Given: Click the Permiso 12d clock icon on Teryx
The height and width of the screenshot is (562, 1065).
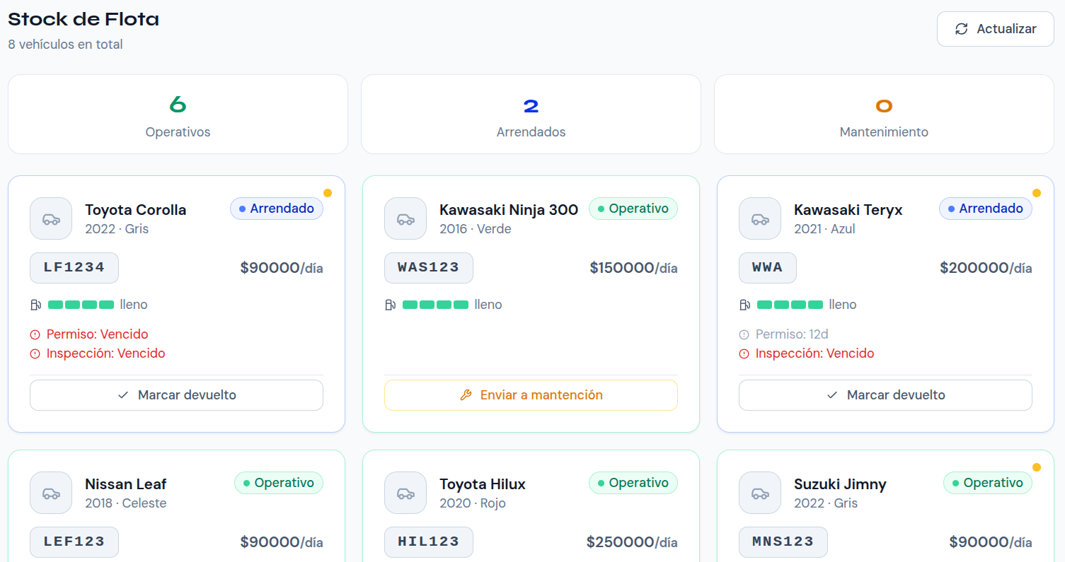Looking at the screenshot, I should click(744, 334).
